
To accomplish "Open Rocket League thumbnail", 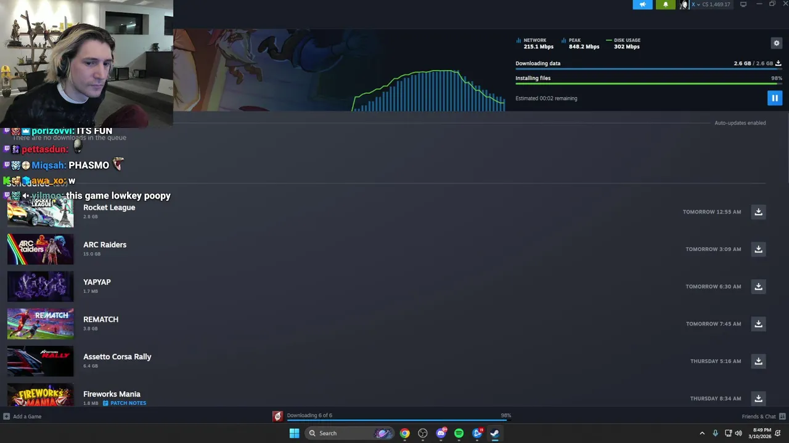I will tap(40, 212).
